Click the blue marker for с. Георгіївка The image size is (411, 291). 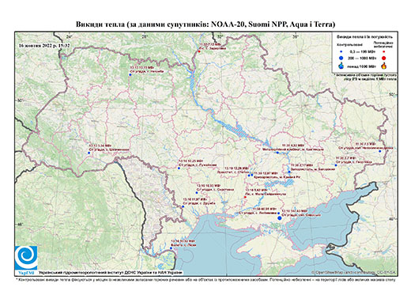[x=336, y=165]
